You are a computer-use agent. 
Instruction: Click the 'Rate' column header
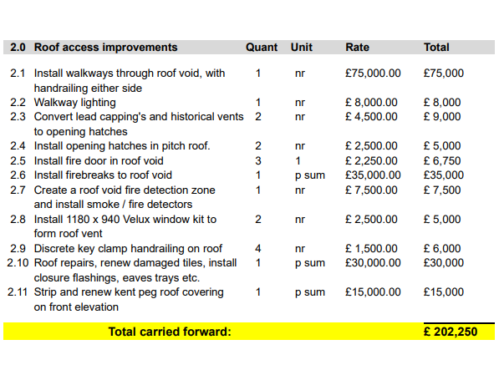pyautogui.click(x=358, y=47)
